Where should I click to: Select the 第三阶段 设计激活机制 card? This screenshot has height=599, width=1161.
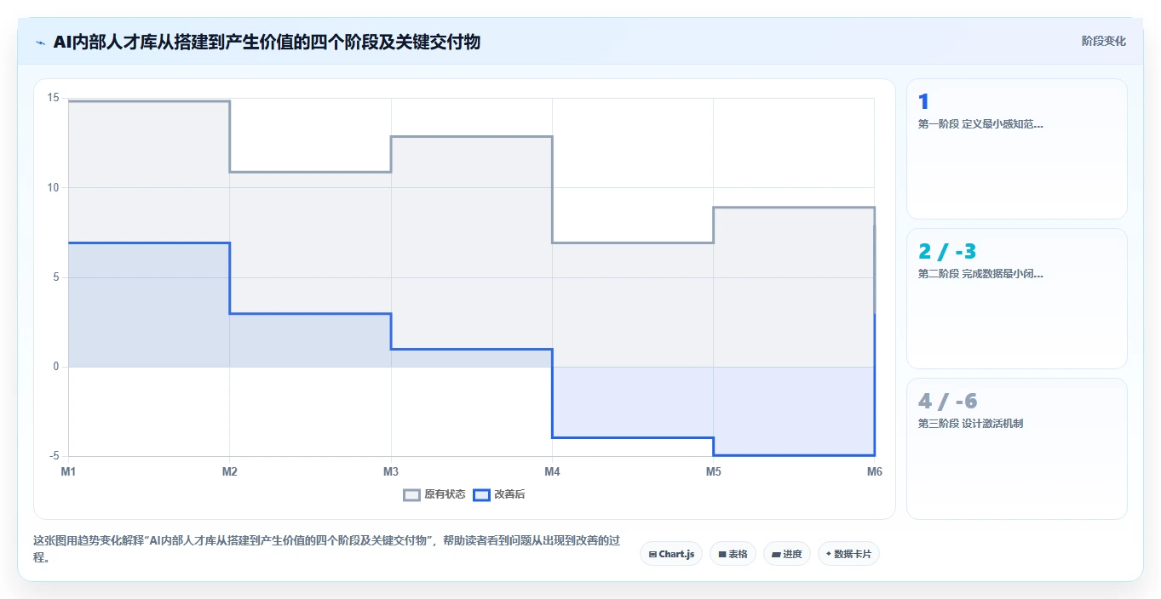click(1017, 448)
